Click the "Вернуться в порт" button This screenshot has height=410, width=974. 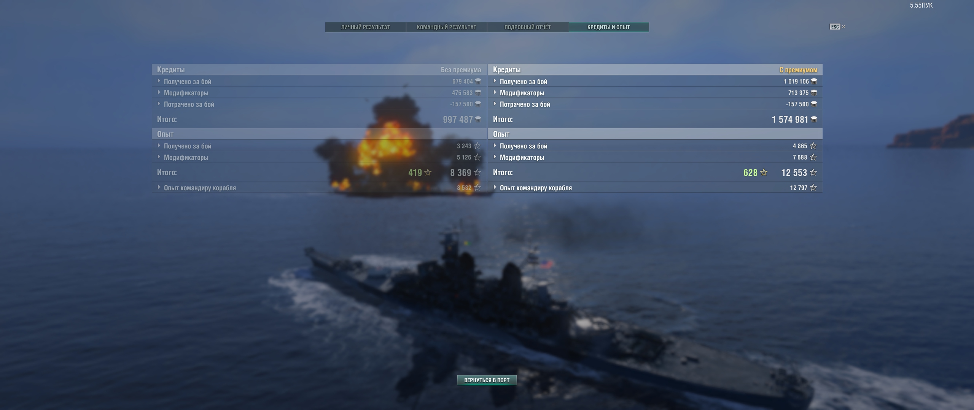(487, 380)
